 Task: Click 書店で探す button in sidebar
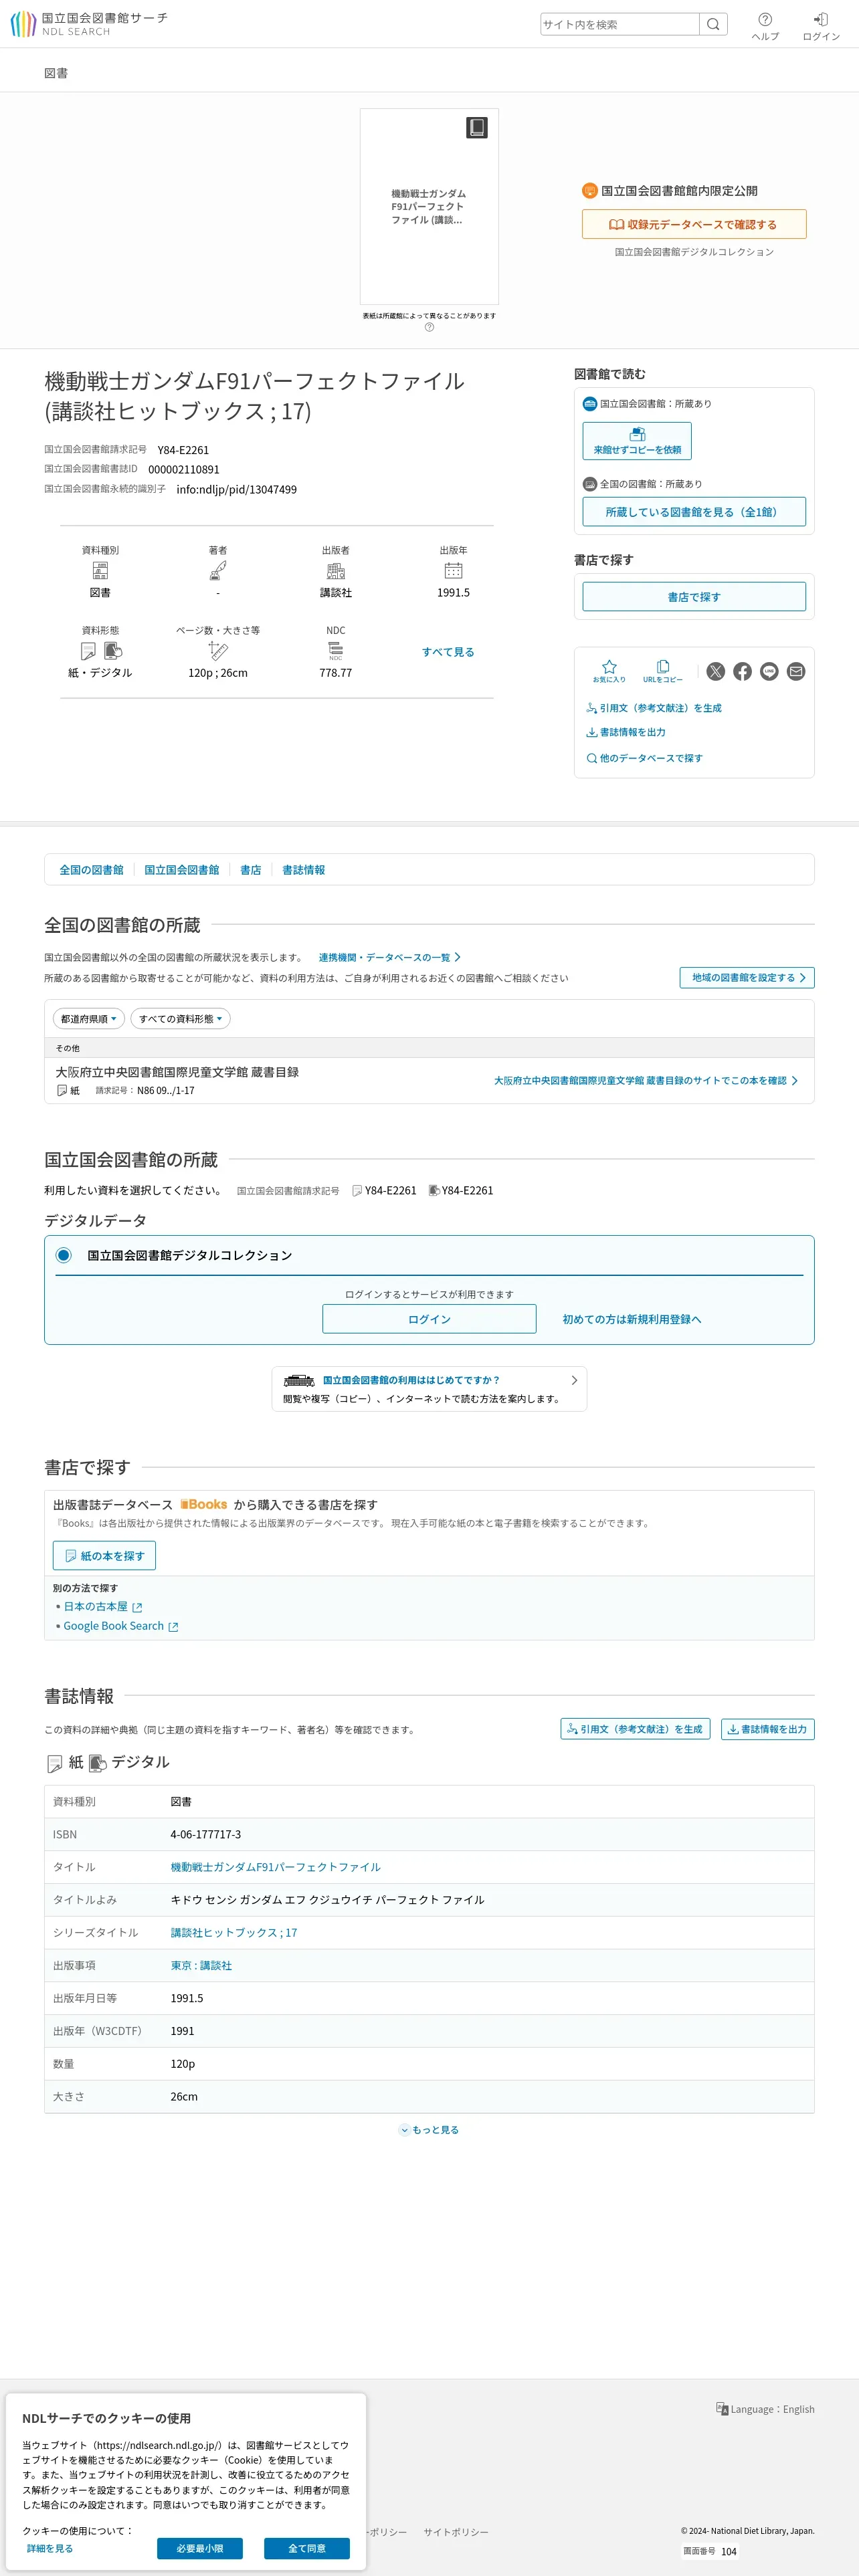(694, 597)
